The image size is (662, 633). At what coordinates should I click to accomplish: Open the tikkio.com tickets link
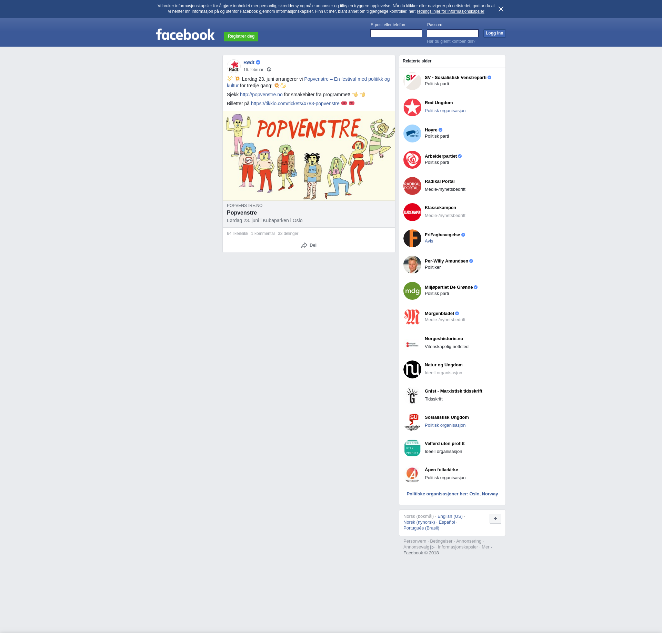tap(295, 103)
